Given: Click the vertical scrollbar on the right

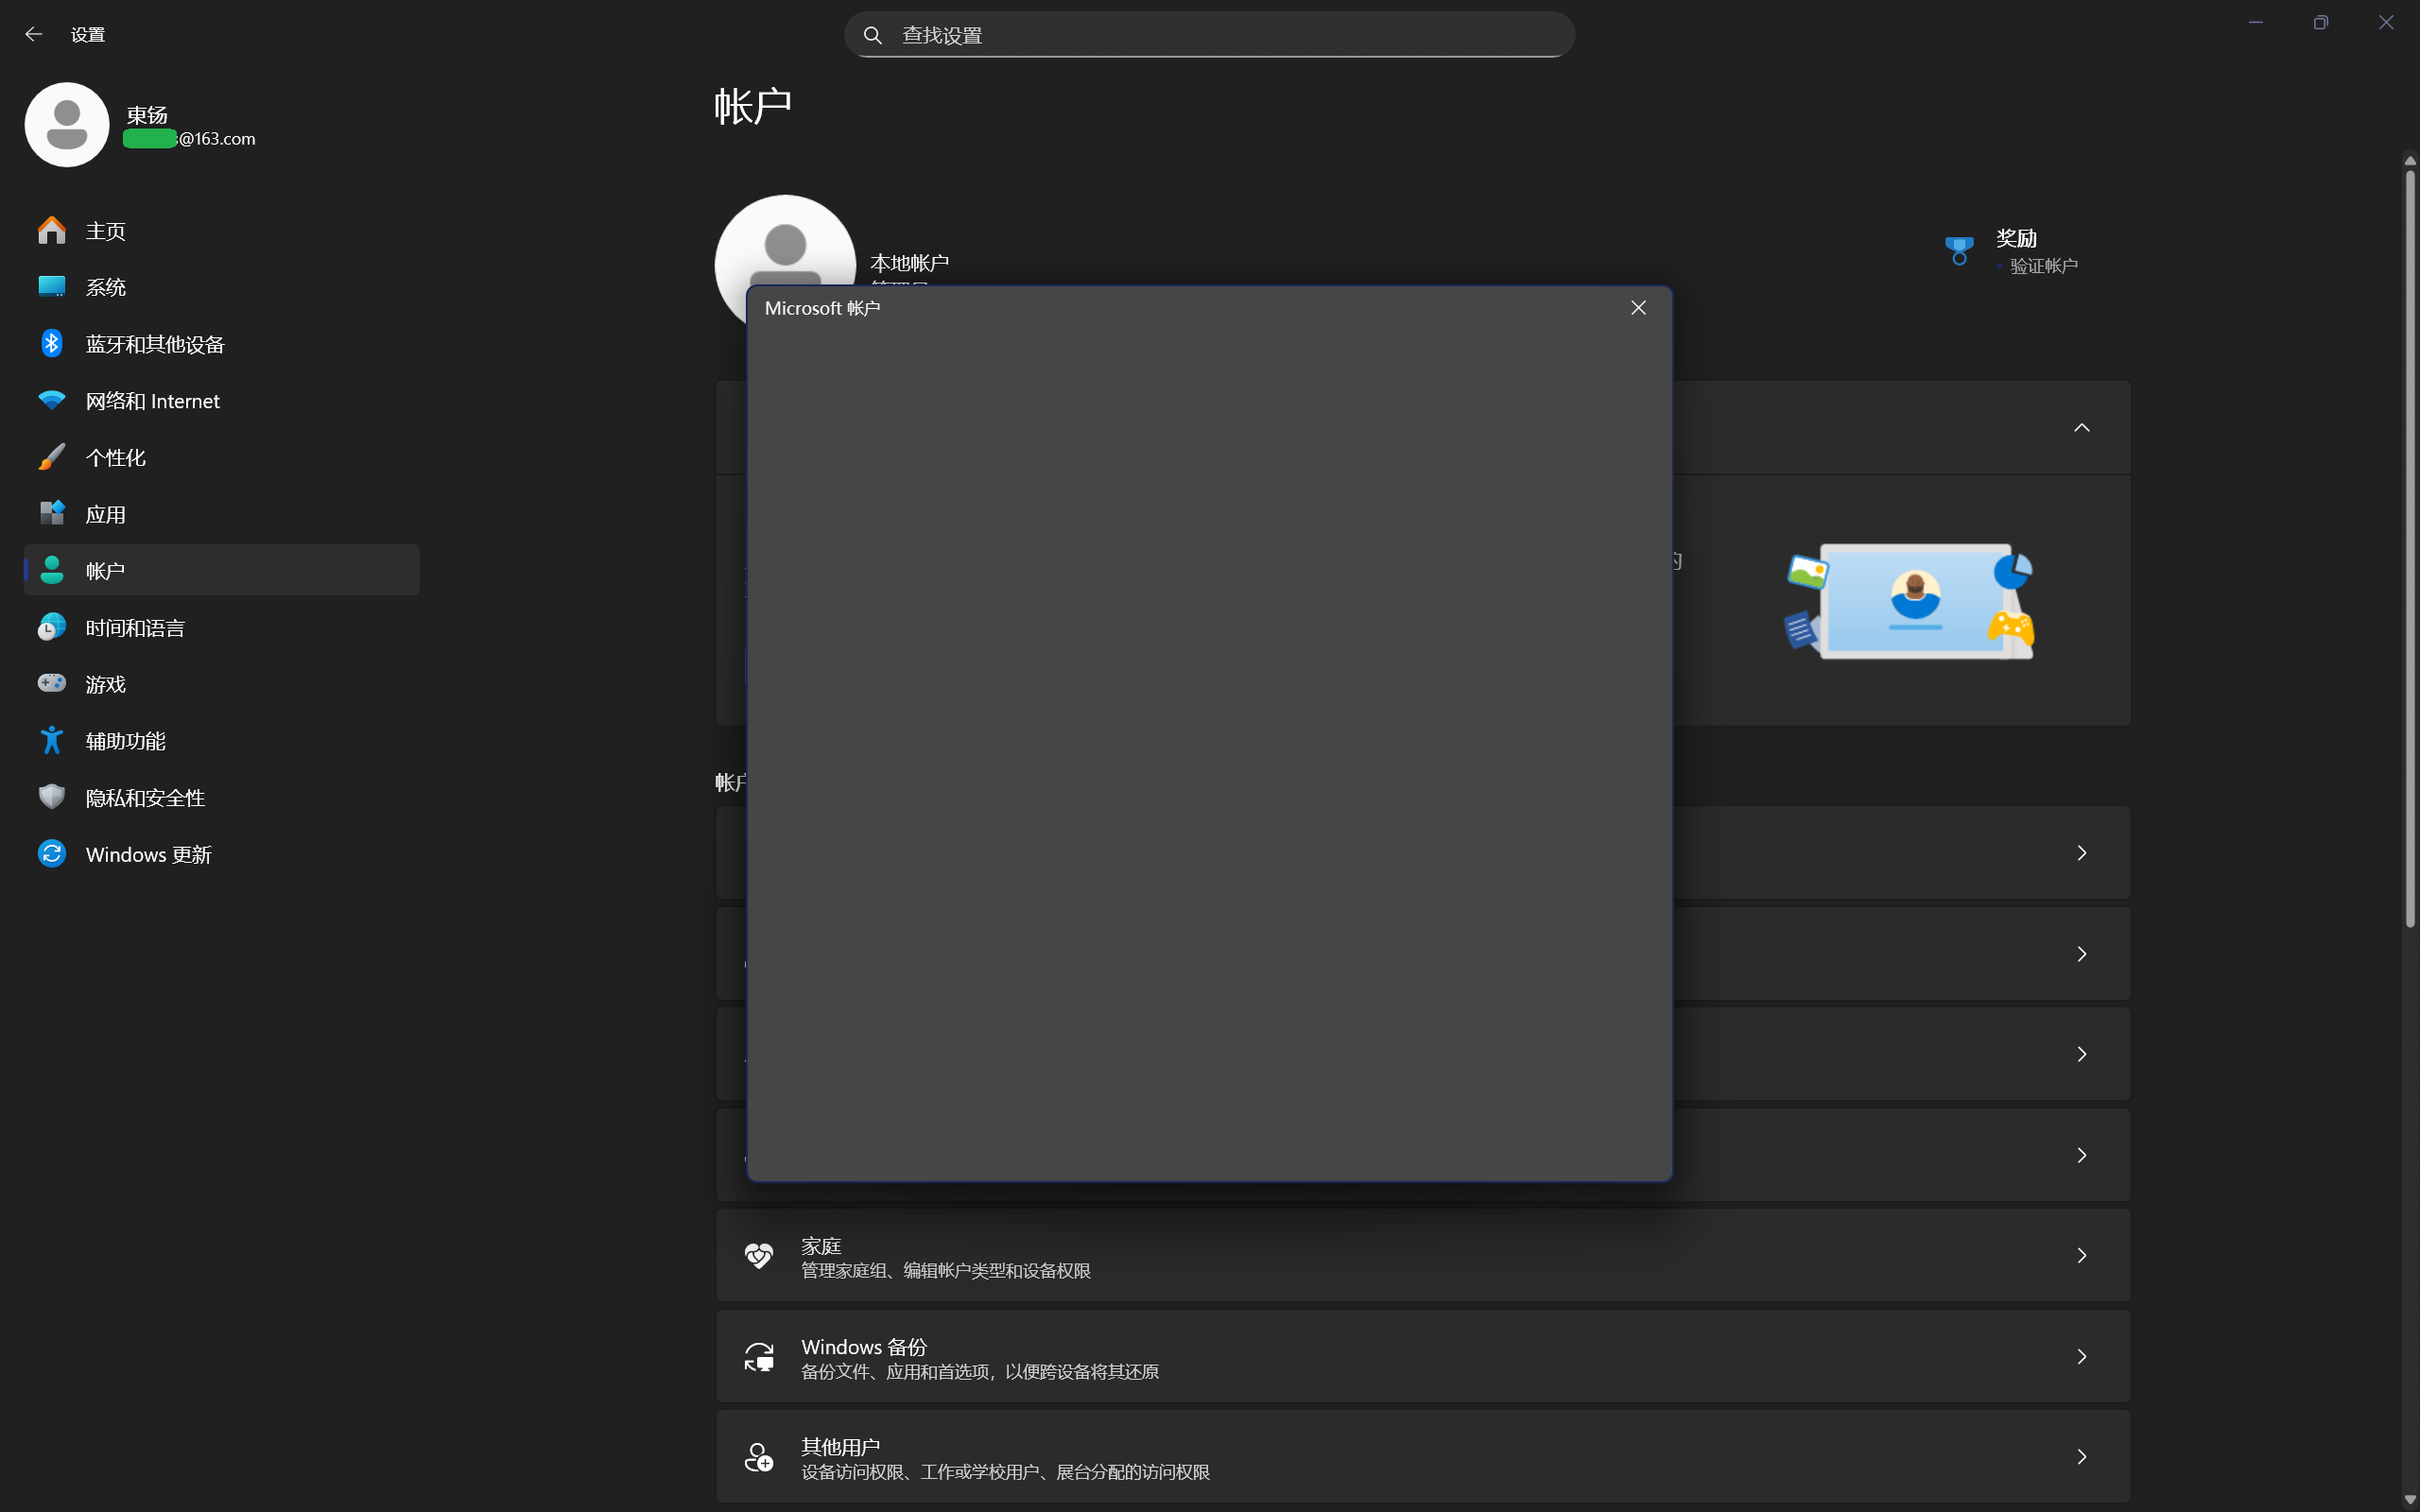Looking at the screenshot, I should pos(2410,550).
